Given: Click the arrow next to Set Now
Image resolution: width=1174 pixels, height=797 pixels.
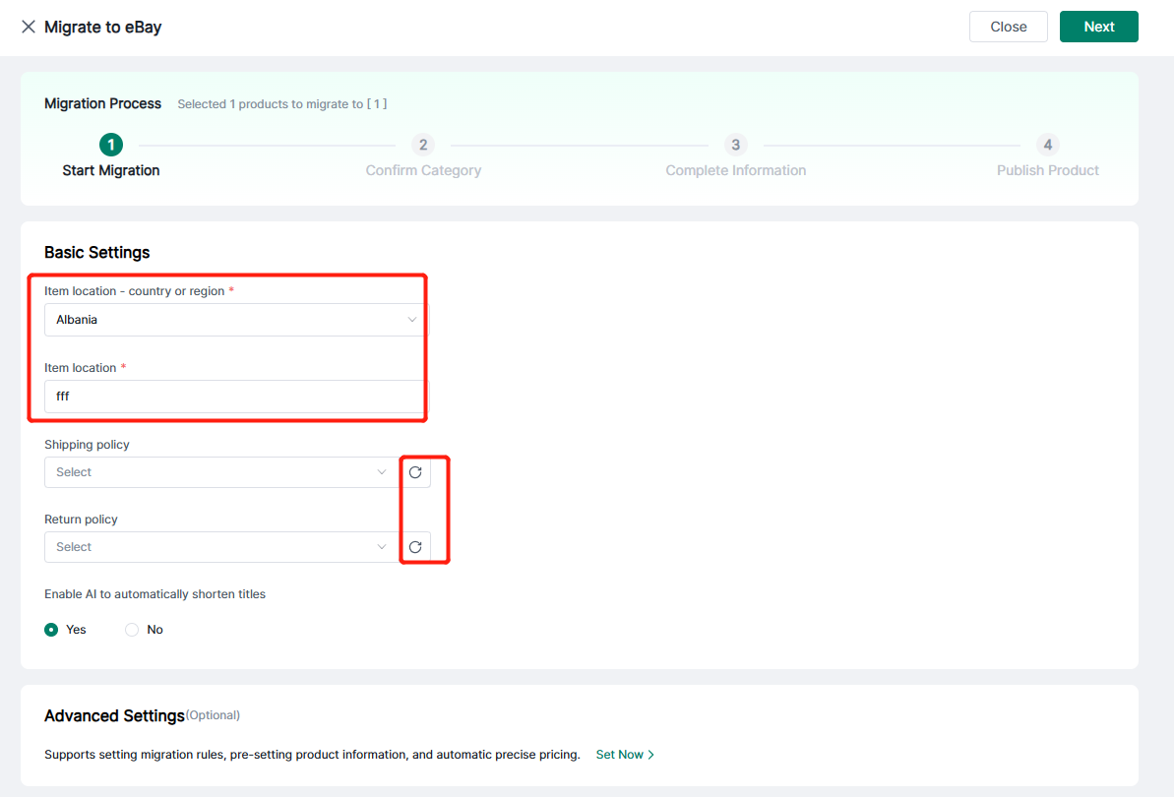Looking at the screenshot, I should coord(651,755).
